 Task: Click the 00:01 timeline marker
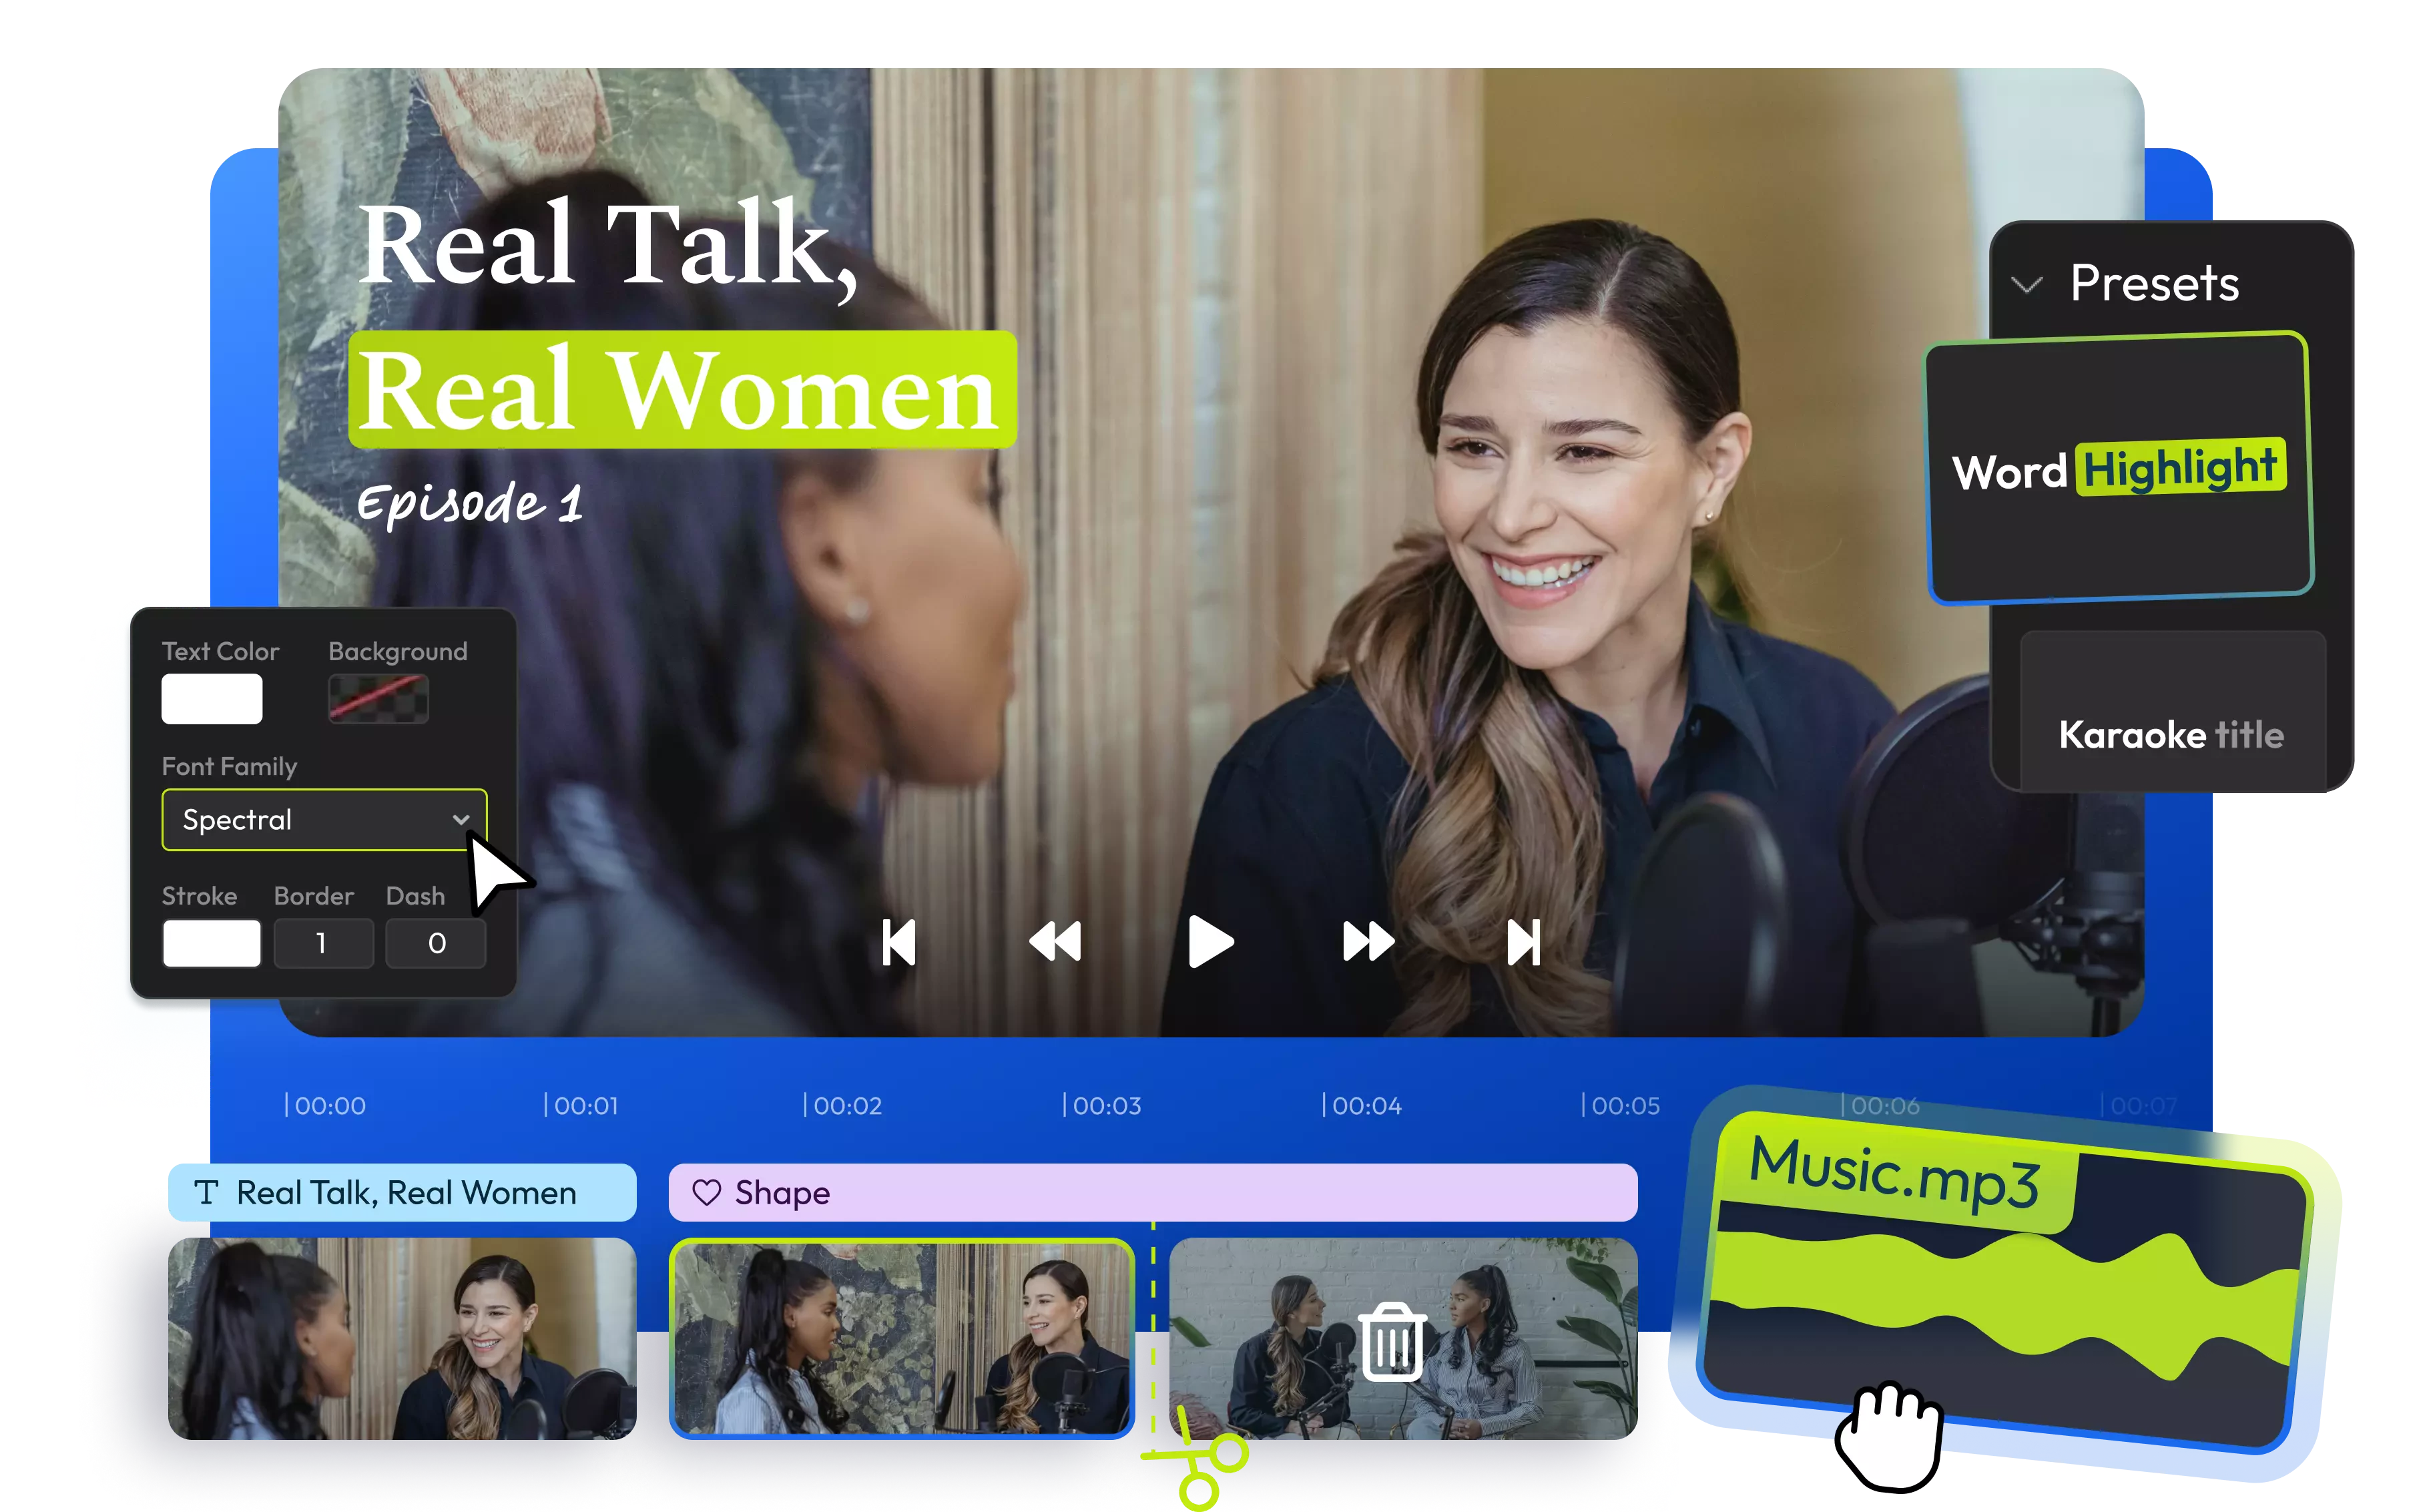(582, 1105)
